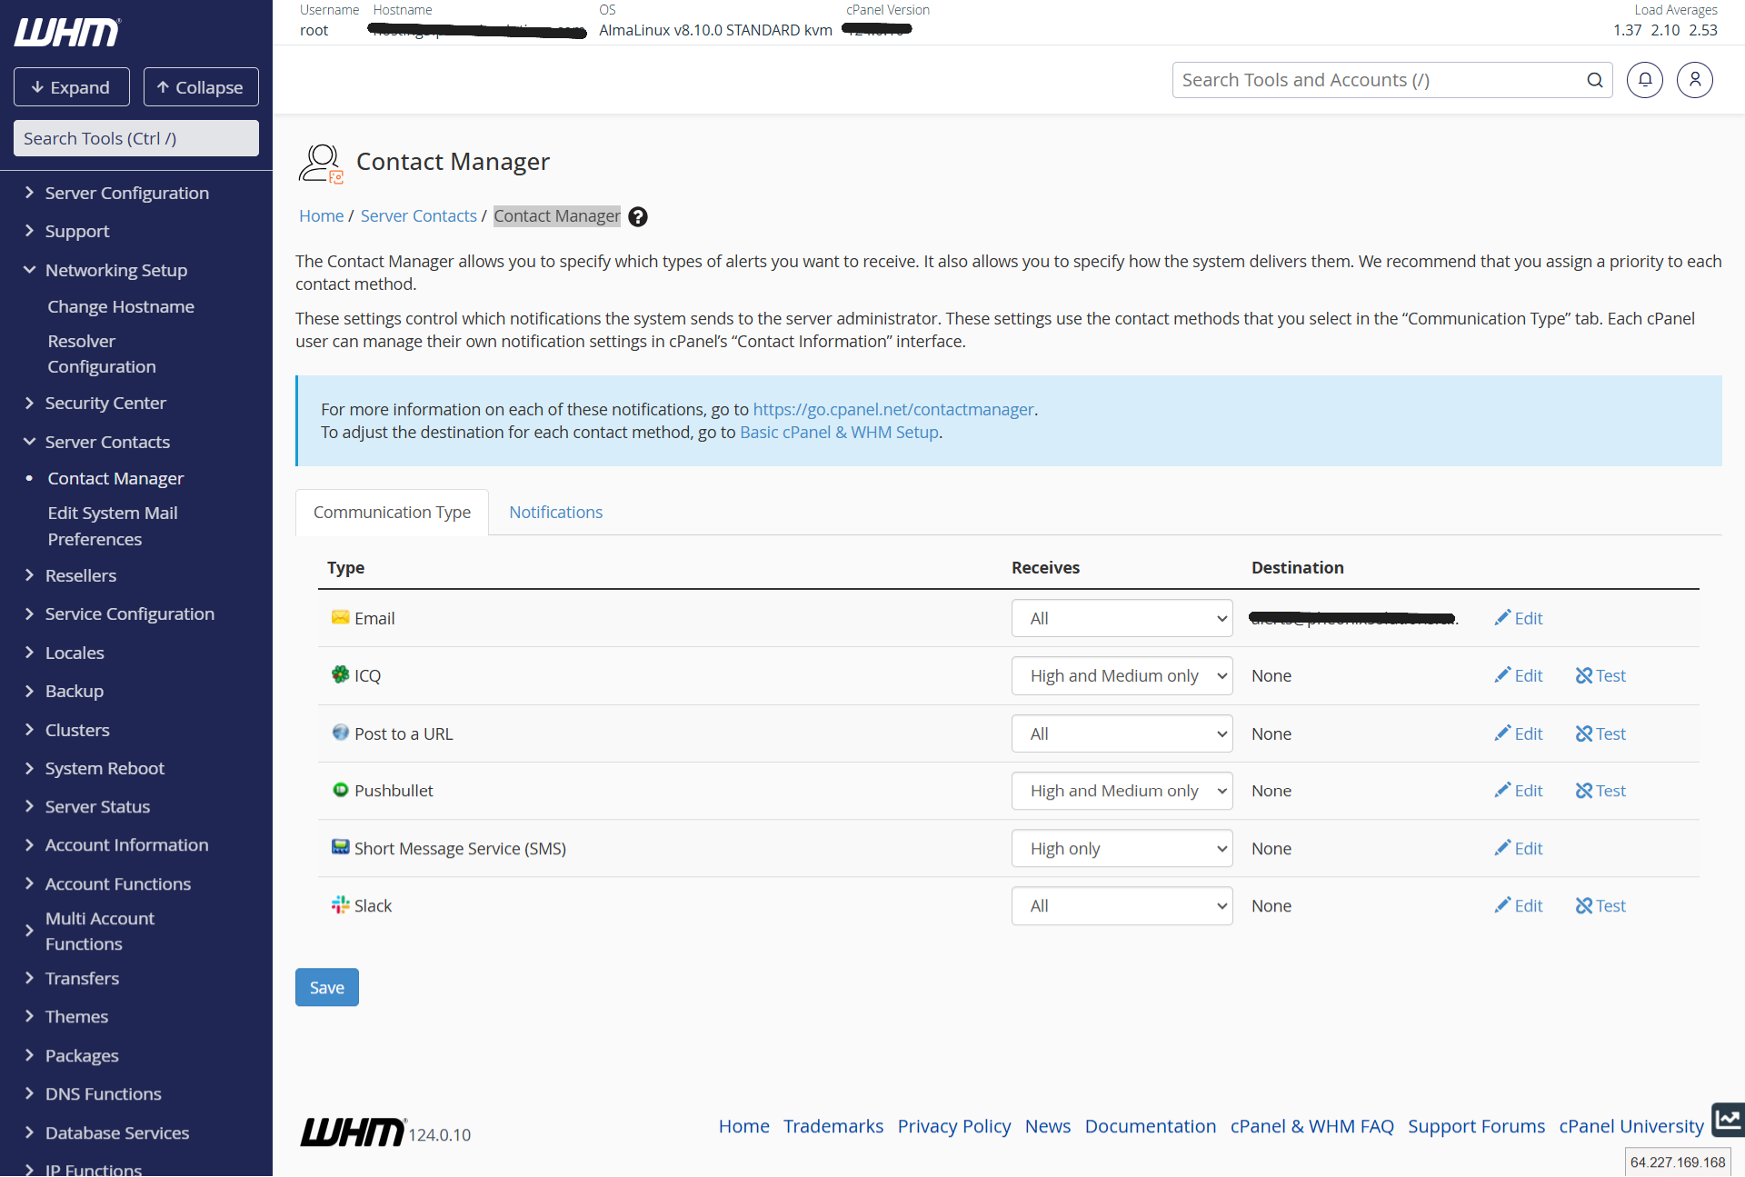Click the Post to a URL globe icon
The height and width of the screenshot is (1177, 1745).
click(x=340, y=733)
